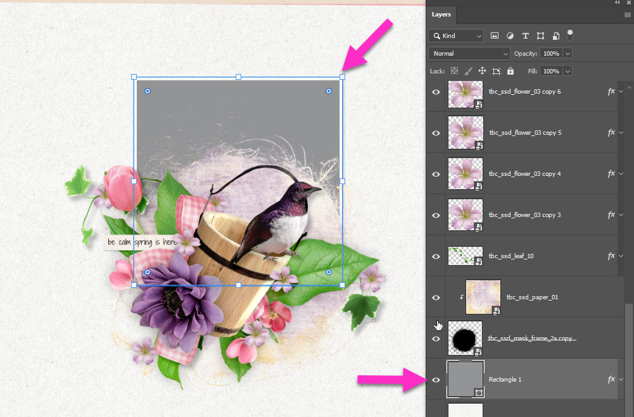The width and height of the screenshot is (634, 417).
Task: Hide tbc_ssd_flower_03 copy 3 layer
Action: pos(436,215)
